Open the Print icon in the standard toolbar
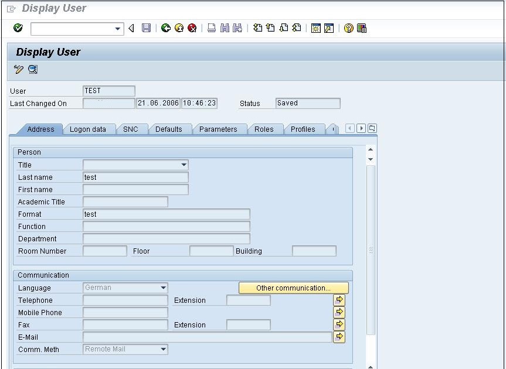The image size is (506, 369). click(x=210, y=28)
